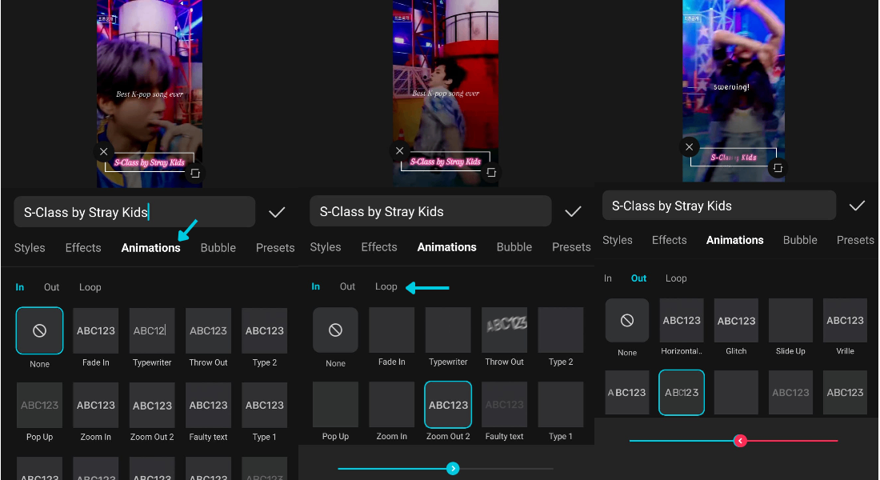Click text input field in middle panel
This screenshot has width=880, height=480.
click(x=430, y=211)
